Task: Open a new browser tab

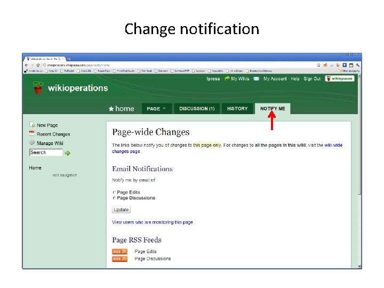Action: point(69,59)
